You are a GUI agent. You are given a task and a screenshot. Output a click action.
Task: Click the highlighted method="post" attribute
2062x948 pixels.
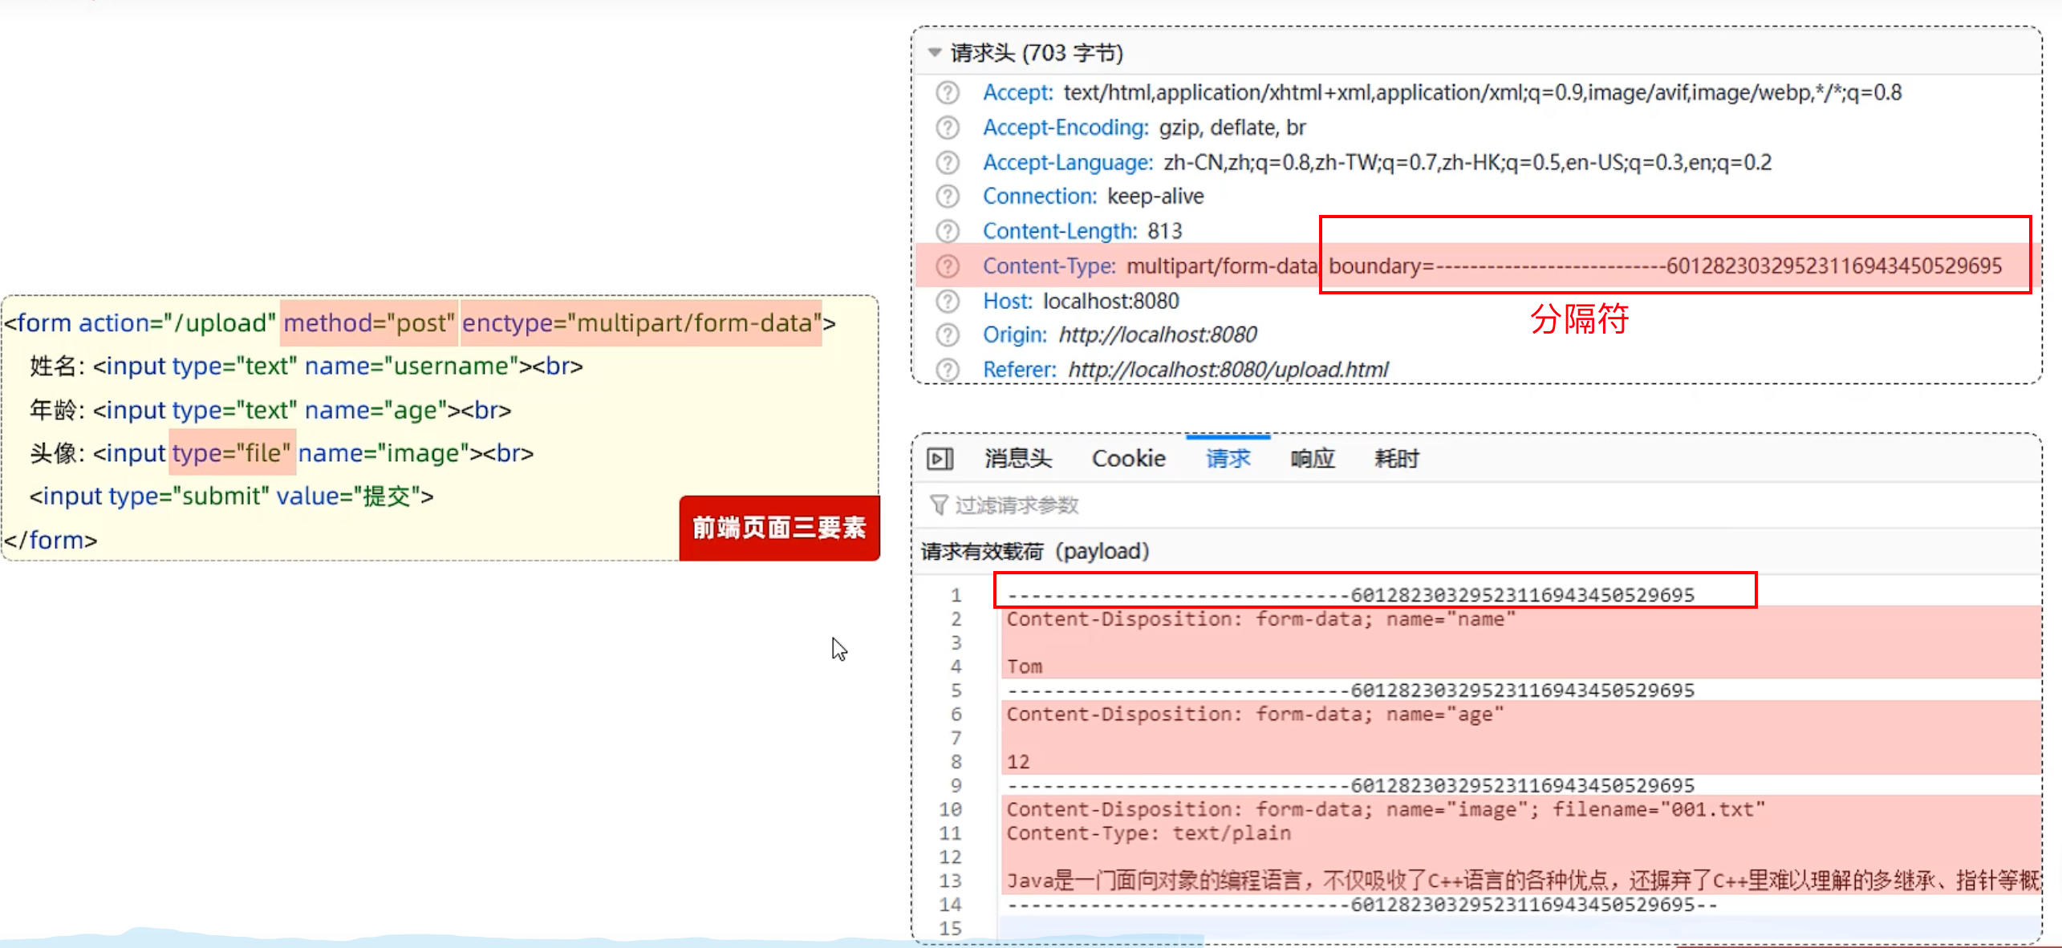coord(369,323)
